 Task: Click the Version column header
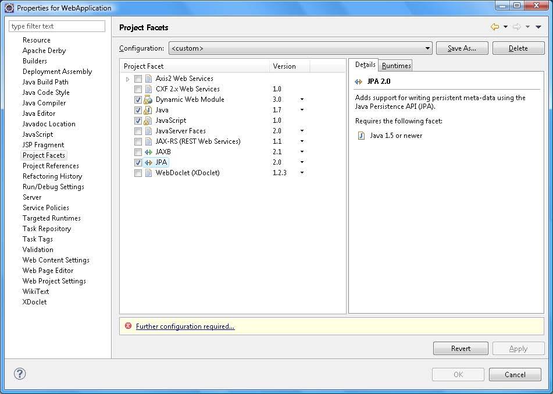click(290, 66)
